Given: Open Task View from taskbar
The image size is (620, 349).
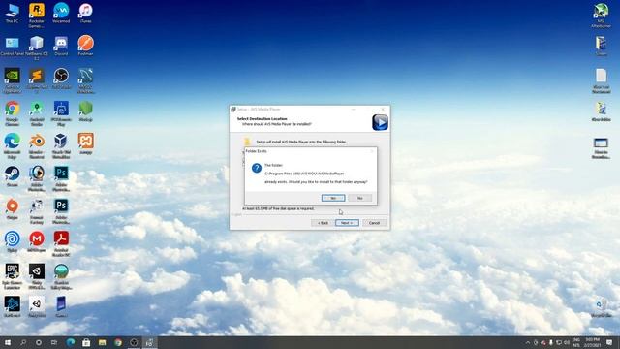Looking at the screenshot, I should [54, 342].
